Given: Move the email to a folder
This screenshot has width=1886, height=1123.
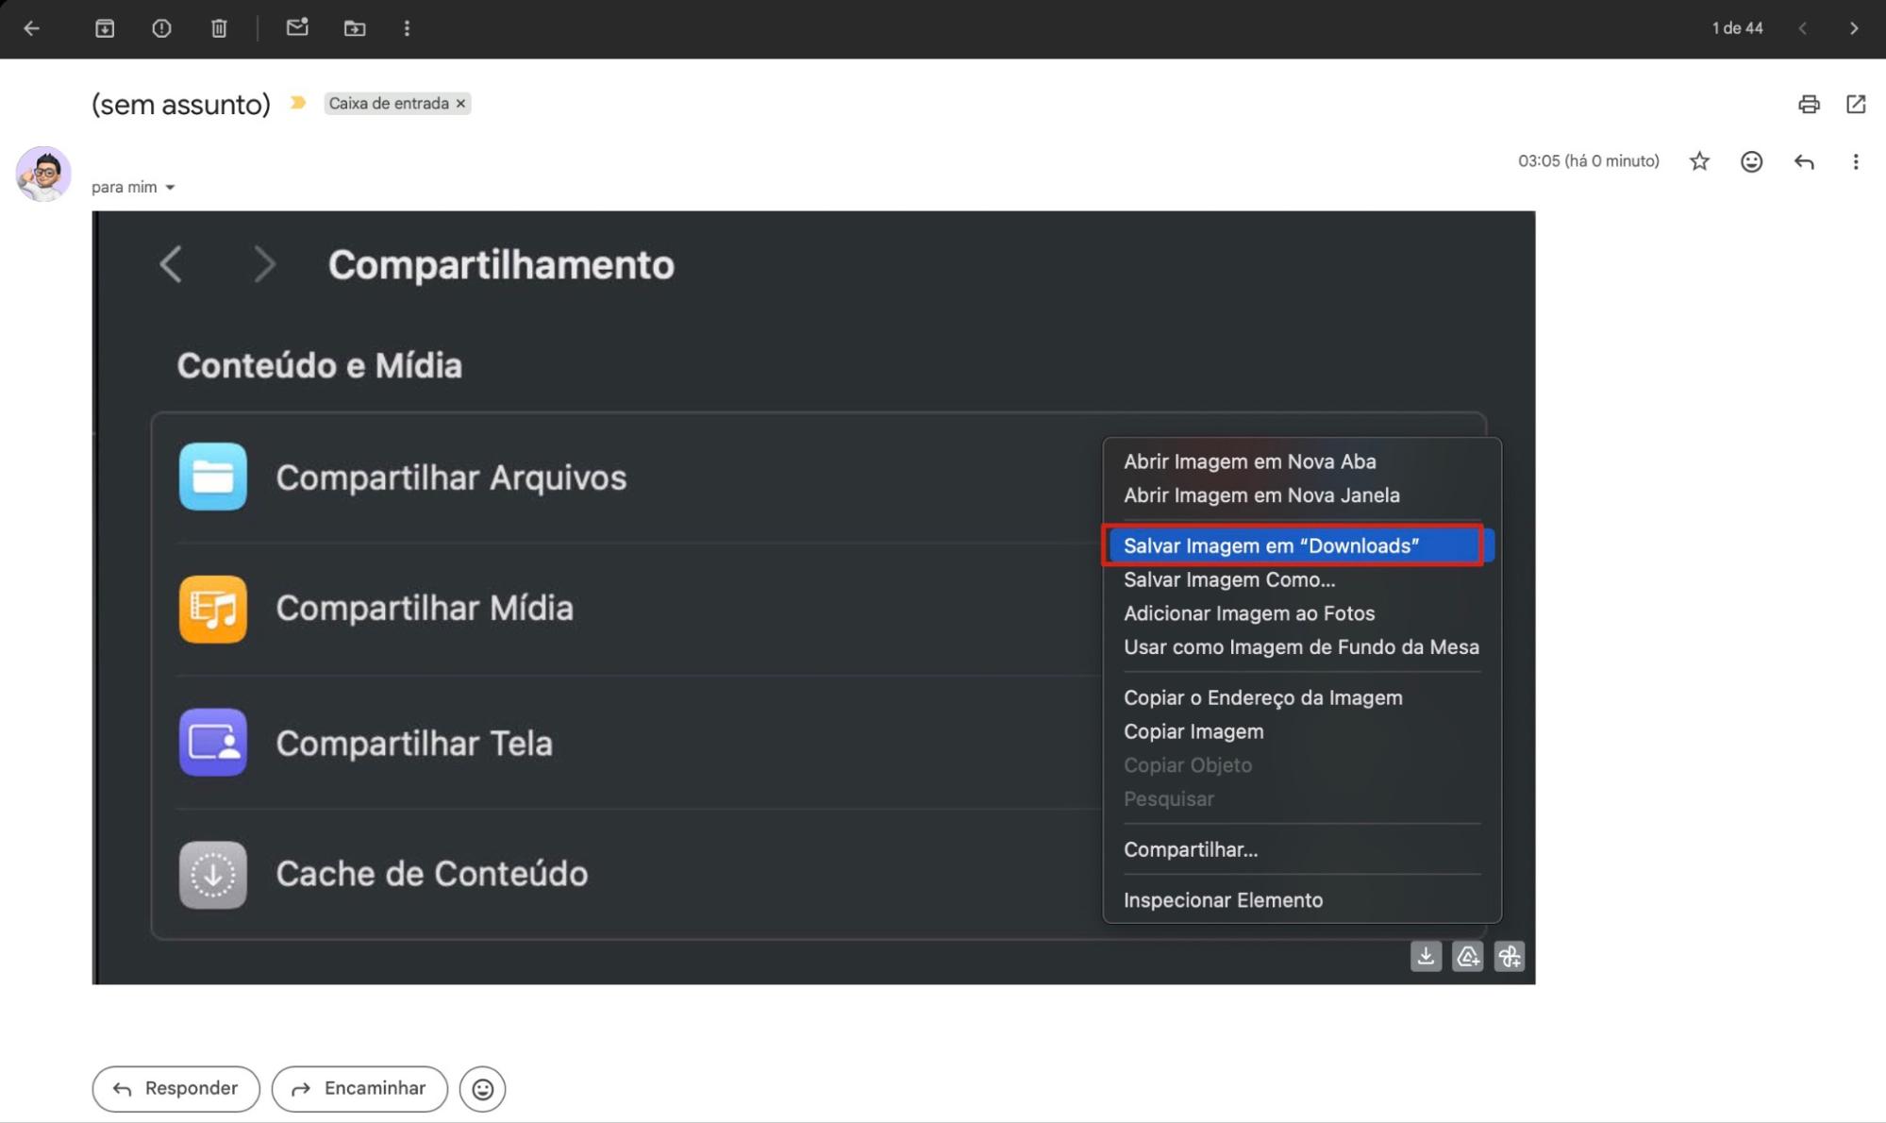Looking at the screenshot, I should [x=356, y=28].
